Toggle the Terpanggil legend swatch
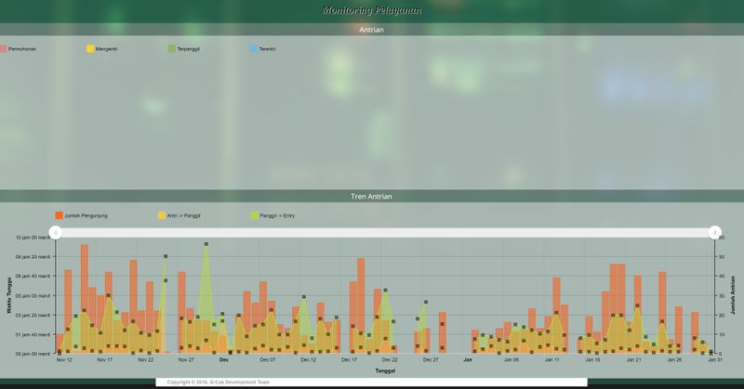Screen dimensions: 744x389 coord(172,49)
